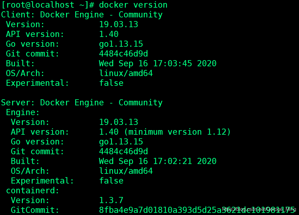Viewport: 299px width, 215px height.
Task: Select Client API version value '1.40'
Action: [x=109, y=34]
